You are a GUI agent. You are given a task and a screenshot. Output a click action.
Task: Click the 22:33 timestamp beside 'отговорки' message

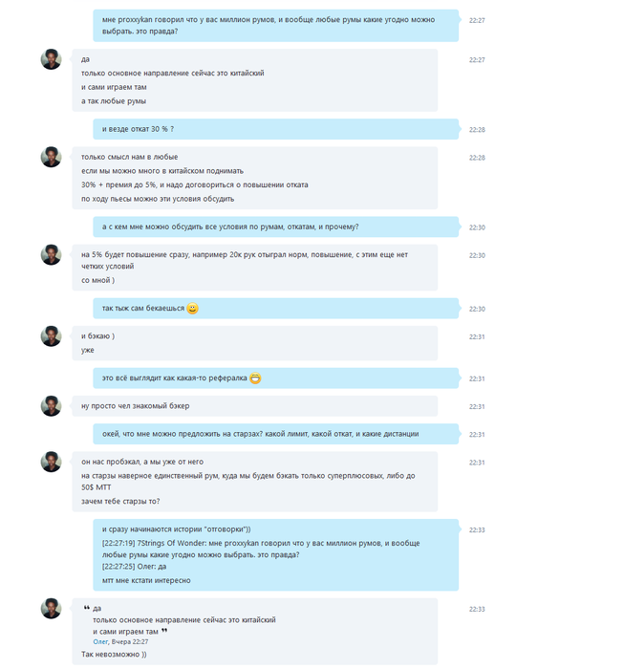point(477,529)
